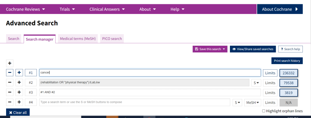Click the #3 '#1 AND #2' search field
Screen dimensions: 311x118
150,93
